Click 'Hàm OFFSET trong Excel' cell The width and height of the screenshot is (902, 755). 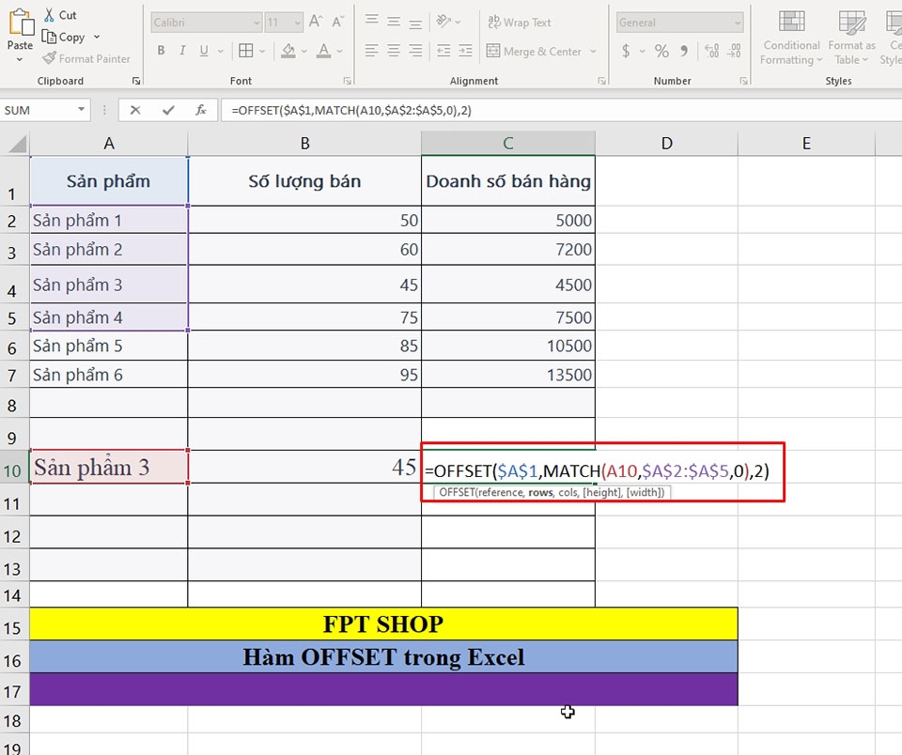(x=383, y=656)
